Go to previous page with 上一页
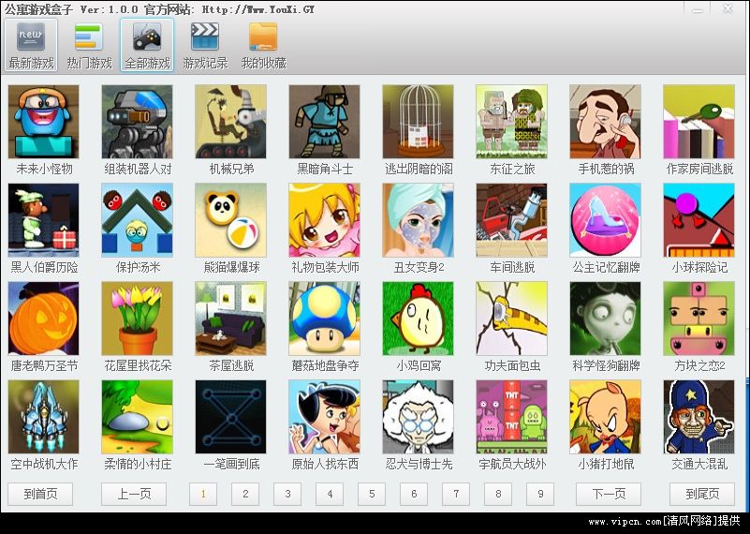Screen dimensions: 750x534 tap(134, 494)
